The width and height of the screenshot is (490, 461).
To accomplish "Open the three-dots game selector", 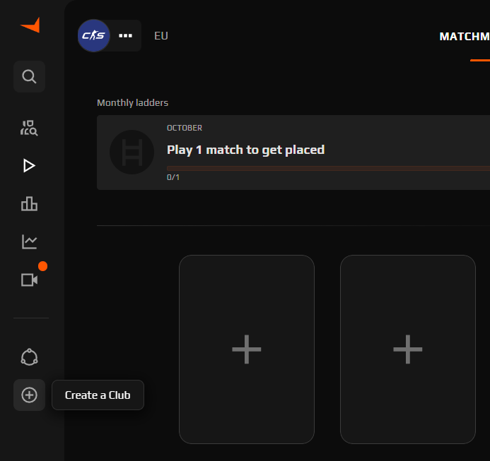I will (x=125, y=35).
